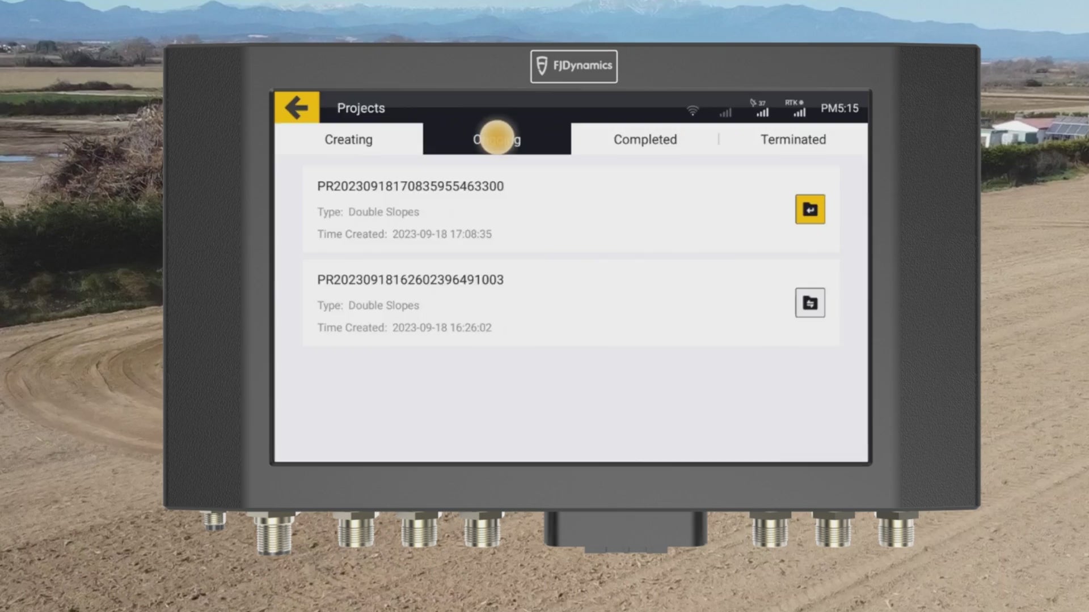This screenshot has height=612, width=1089.
Task: Tap the satellite count signal icon
Action: (762, 108)
